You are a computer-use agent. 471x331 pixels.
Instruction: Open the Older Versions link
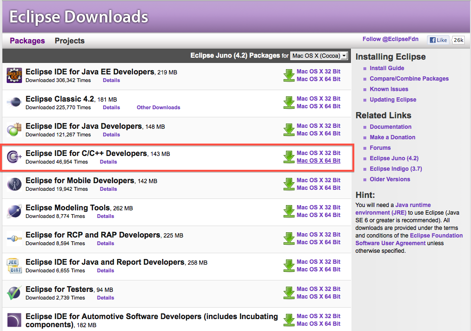point(390,179)
